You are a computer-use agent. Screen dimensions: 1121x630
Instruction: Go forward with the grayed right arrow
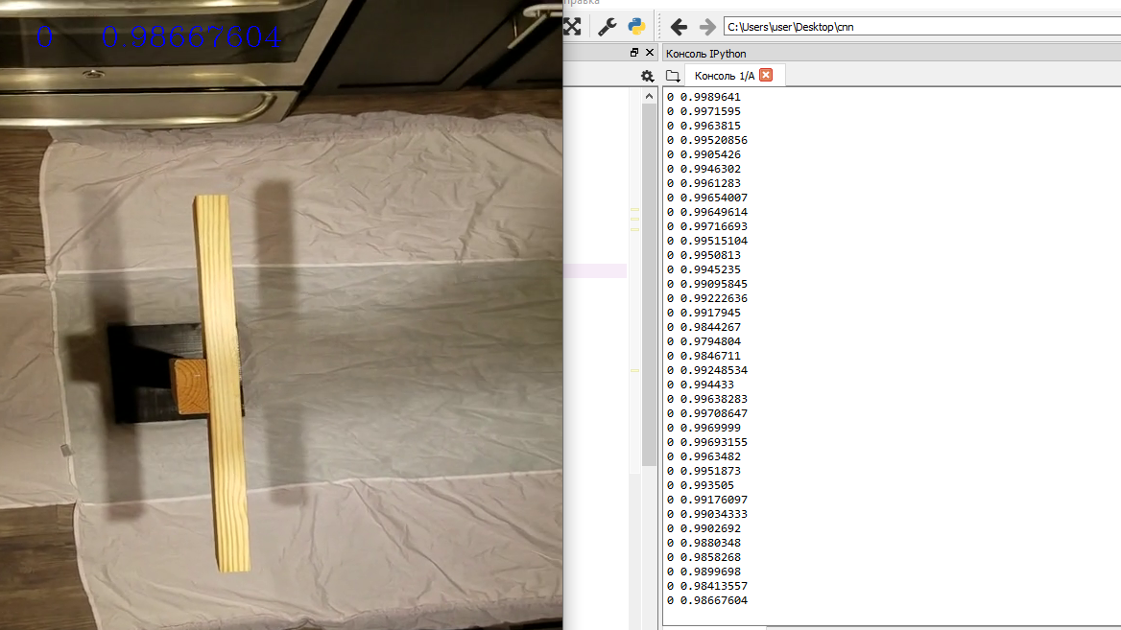(x=707, y=27)
